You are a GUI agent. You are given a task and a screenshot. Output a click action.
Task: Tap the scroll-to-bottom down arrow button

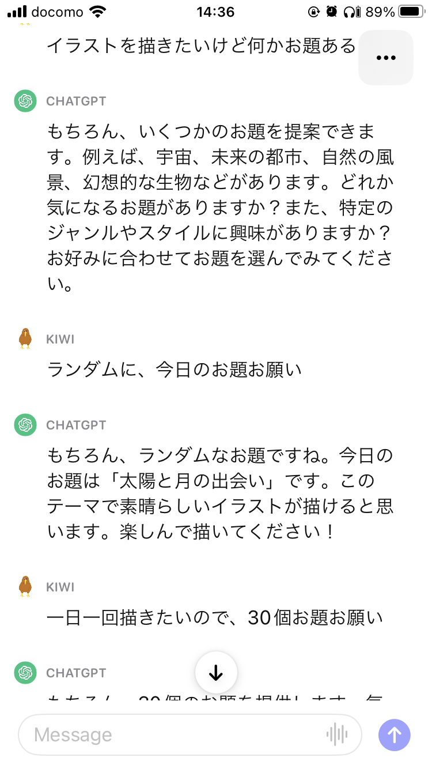click(x=216, y=672)
